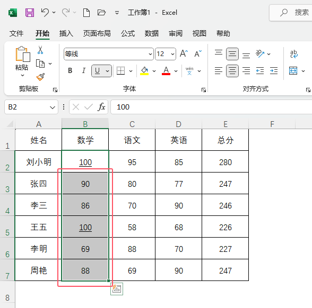Expand the font size 12 dropdown
Image resolution: width=312 pixels, height=308 pixels.
click(172, 54)
